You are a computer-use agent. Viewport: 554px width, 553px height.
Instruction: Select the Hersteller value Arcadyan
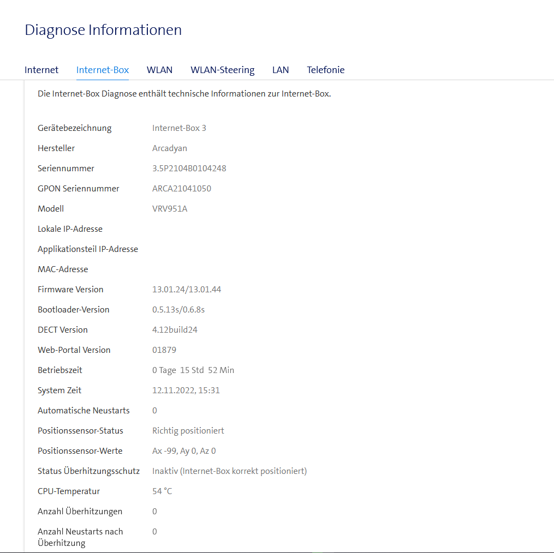click(x=169, y=148)
